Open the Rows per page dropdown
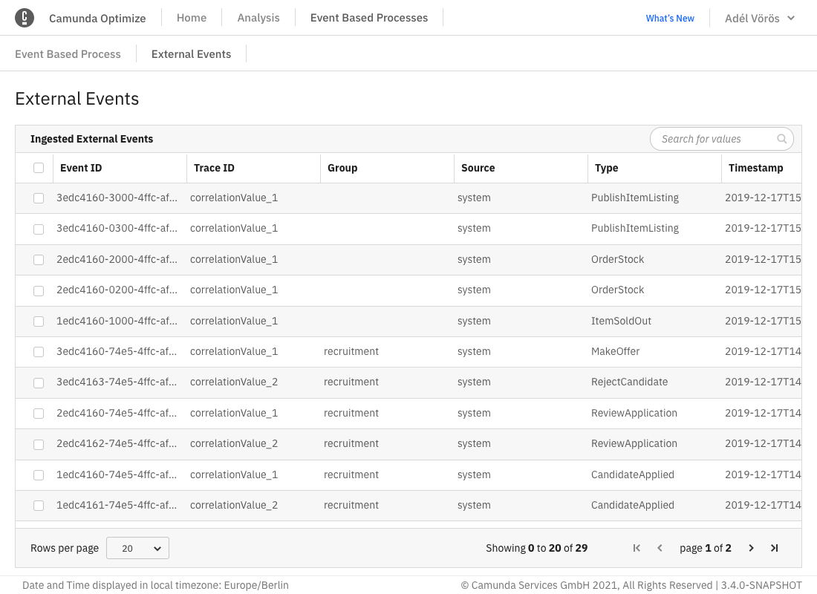This screenshot has height=594, width=817. pos(137,548)
